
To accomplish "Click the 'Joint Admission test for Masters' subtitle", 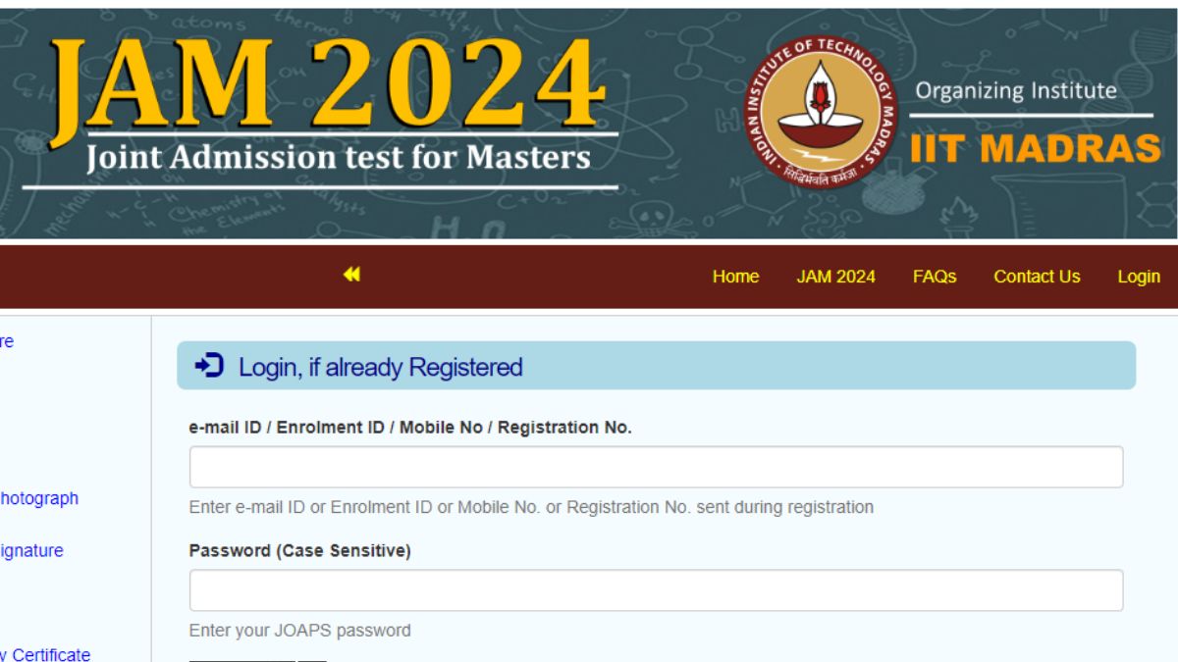I will 339,157.
